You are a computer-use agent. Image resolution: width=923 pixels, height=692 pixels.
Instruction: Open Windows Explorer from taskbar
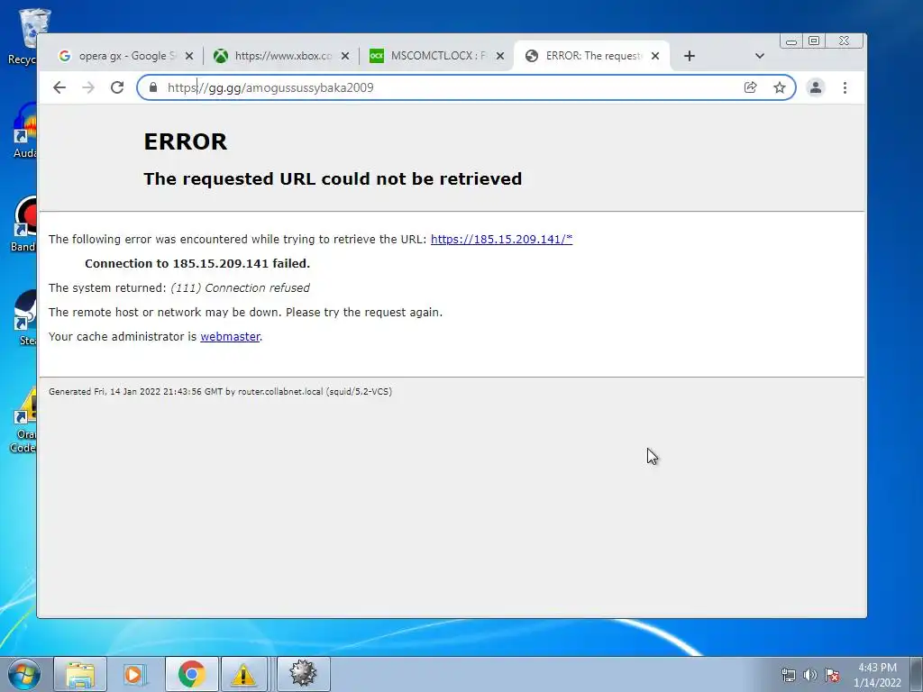tap(80, 674)
